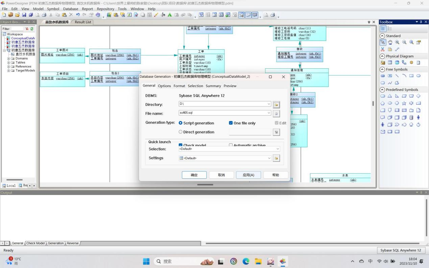Open the File name dropdown
The image size is (429, 268).
point(269,113)
